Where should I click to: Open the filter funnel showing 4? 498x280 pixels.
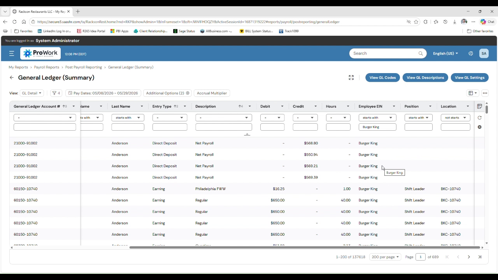click(56, 93)
